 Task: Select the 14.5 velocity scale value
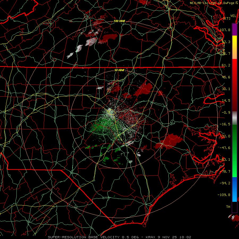(226, 101)
